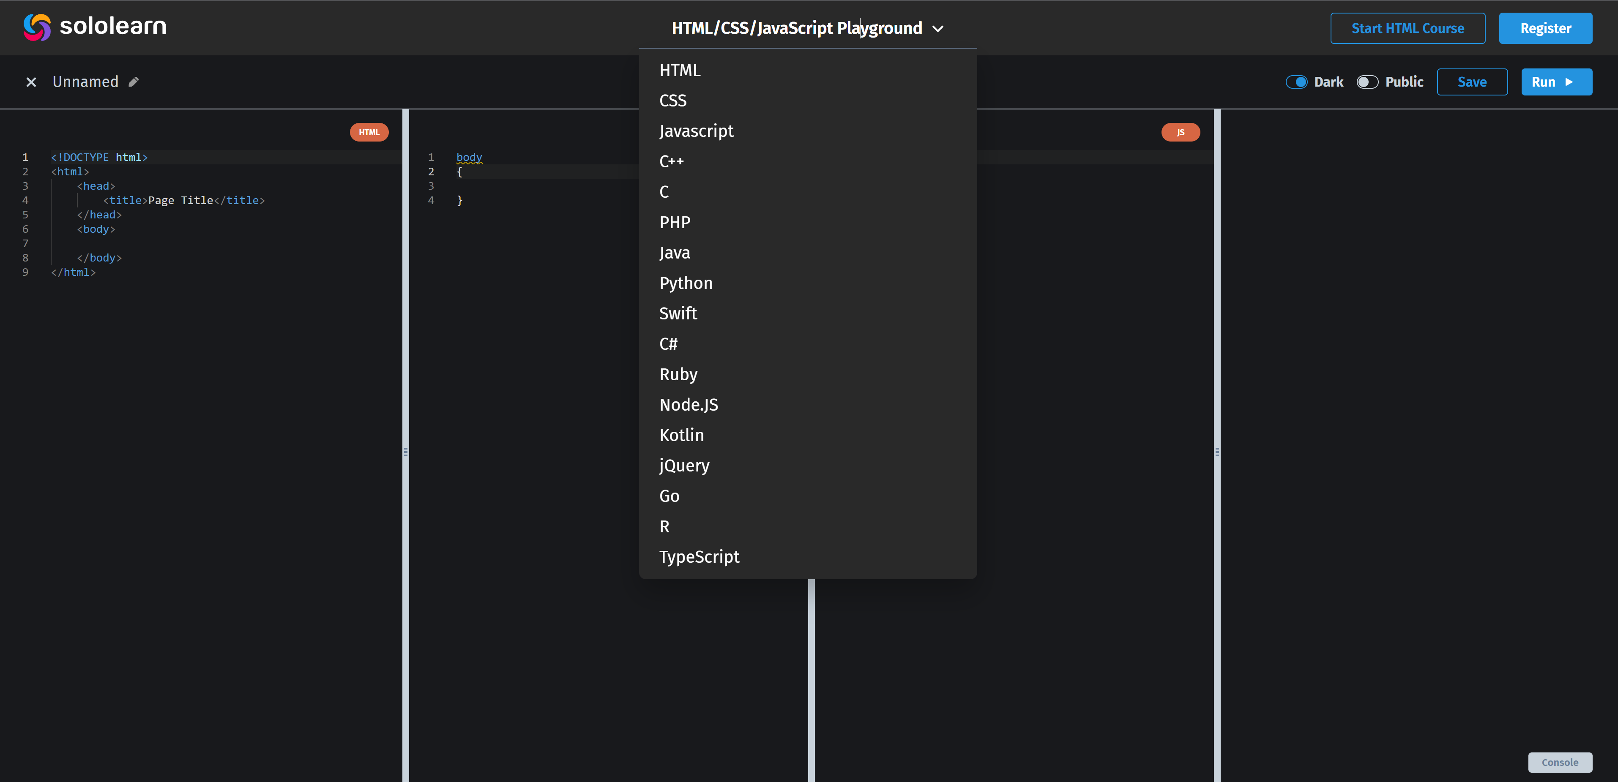Viewport: 1618px width, 782px height.
Task: Choose Javascript in the dropdown list
Action: (808, 131)
